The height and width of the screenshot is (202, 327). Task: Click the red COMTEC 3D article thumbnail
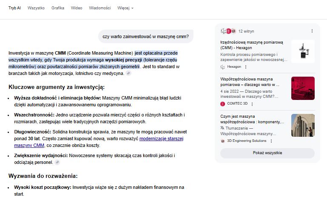(303, 88)
